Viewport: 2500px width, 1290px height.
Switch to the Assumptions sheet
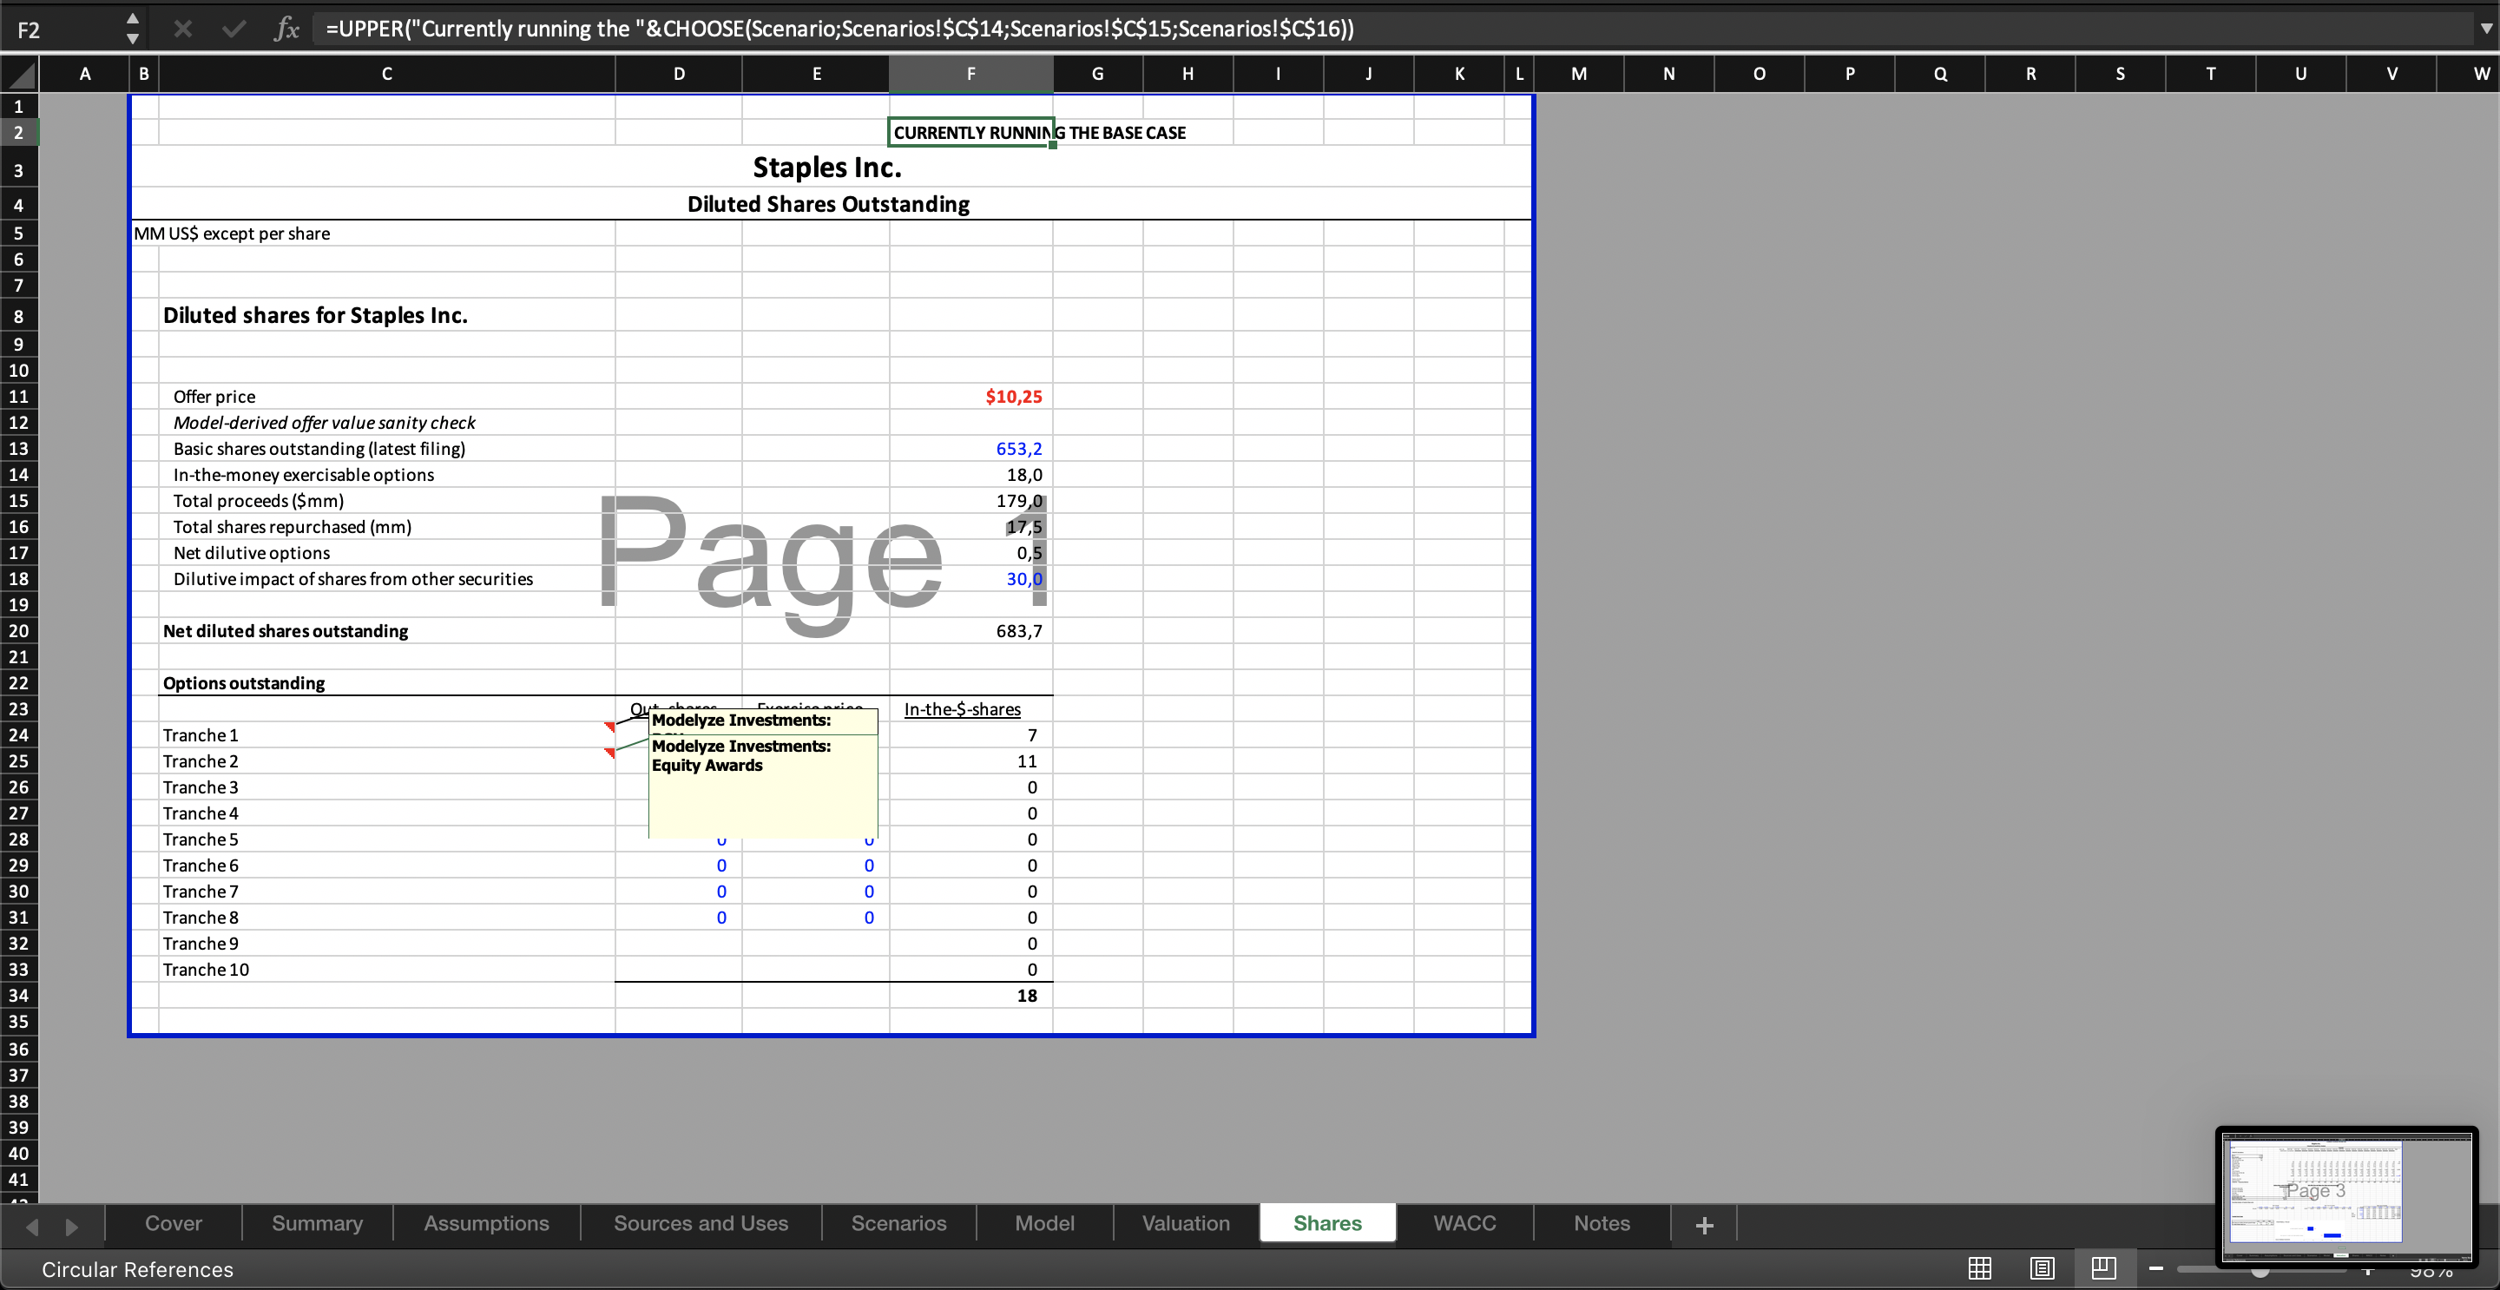click(x=486, y=1223)
